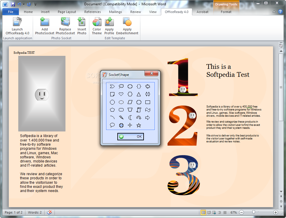
Task: Click the Save icon in Quick Access
Action: pyautogui.click(x=13, y=4)
